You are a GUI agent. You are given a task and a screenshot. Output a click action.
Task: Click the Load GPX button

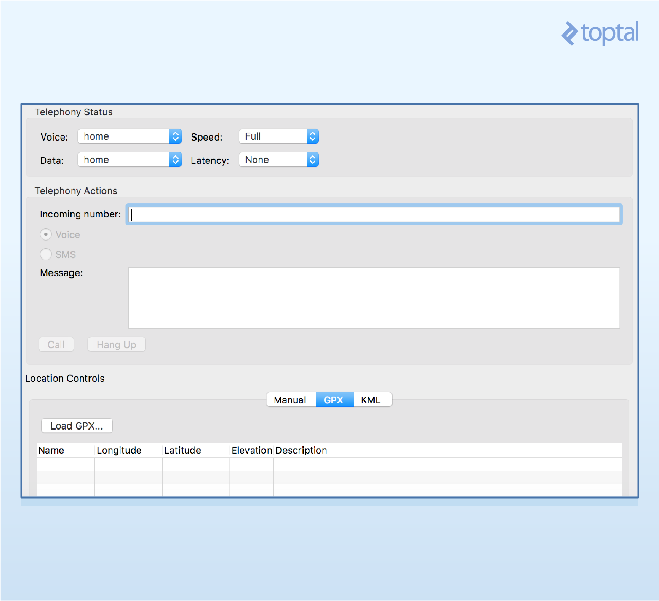coord(76,425)
